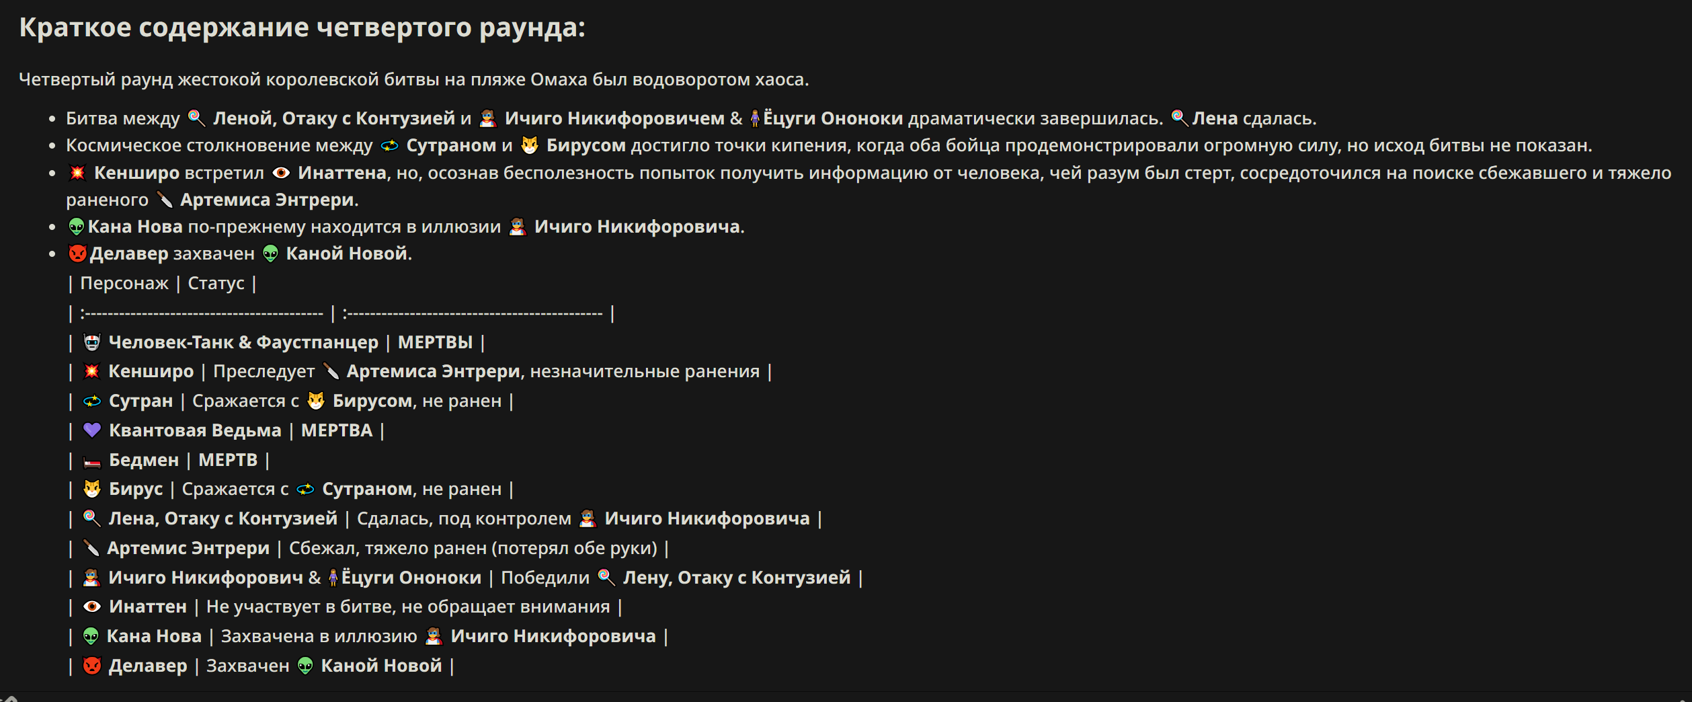The width and height of the screenshot is (1692, 702).
Task: Click the 'Персонаж' column header text
Action: point(124,283)
